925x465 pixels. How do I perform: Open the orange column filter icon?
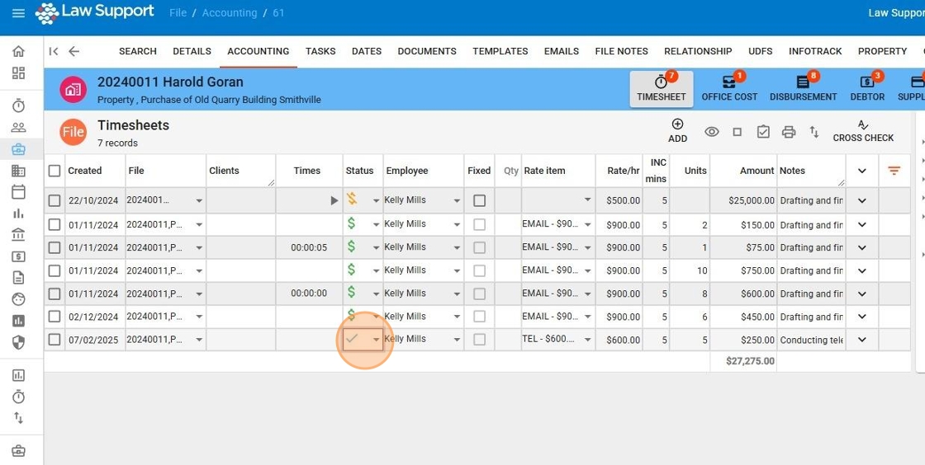point(894,171)
